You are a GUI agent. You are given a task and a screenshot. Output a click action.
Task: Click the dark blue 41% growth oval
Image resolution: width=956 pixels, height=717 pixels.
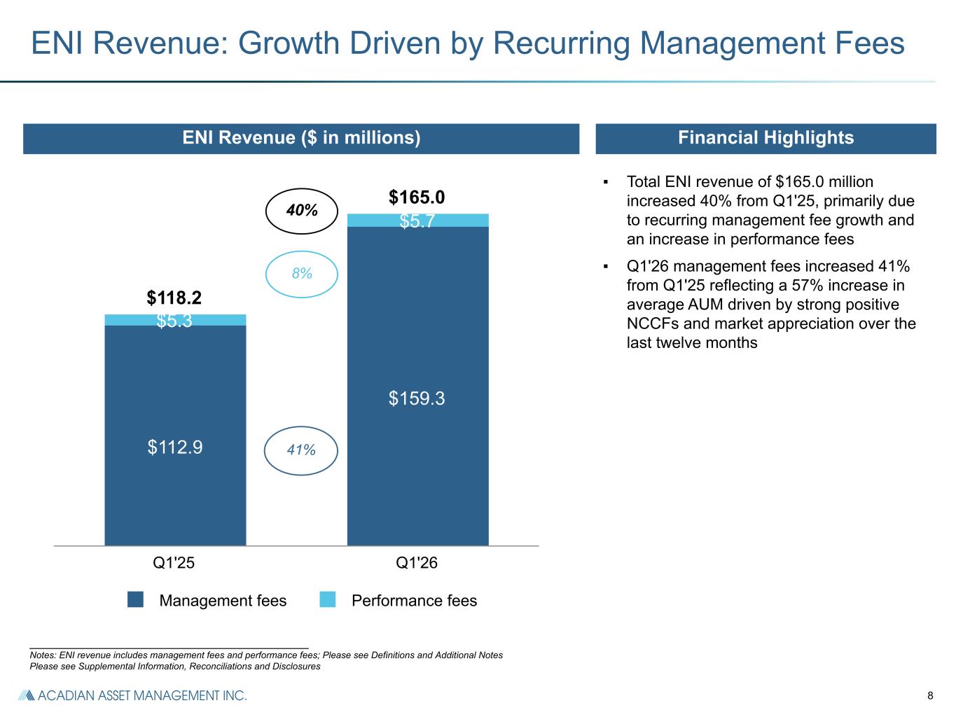(301, 450)
